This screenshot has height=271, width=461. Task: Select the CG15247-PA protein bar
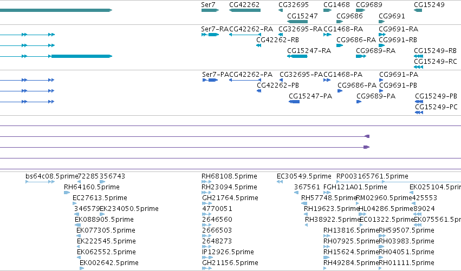click(294, 102)
